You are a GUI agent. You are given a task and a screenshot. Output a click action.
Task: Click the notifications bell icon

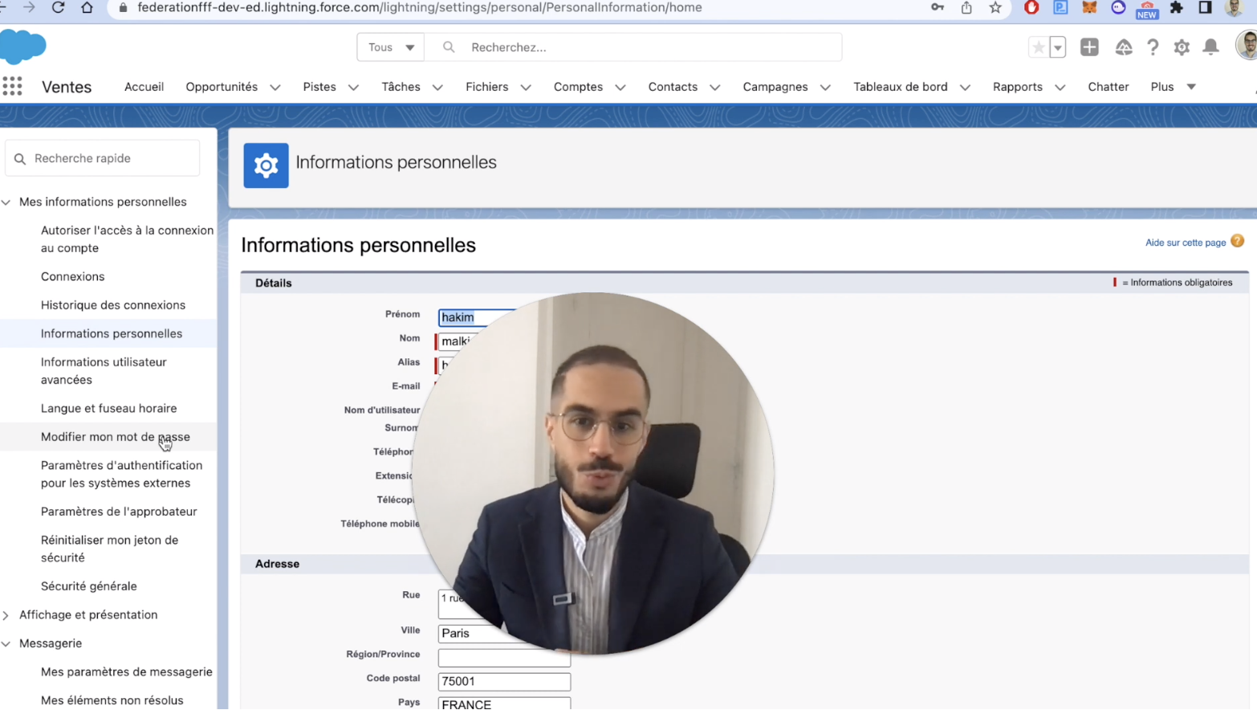click(x=1210, y=47)
